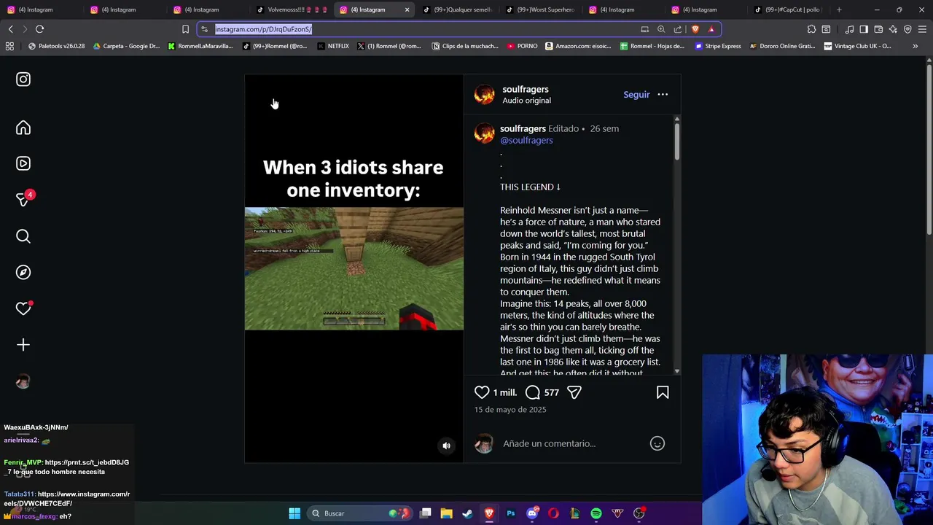Switch to Worst Superhero tab
Screen dimensions: 933x525
[x=539, y=9]
